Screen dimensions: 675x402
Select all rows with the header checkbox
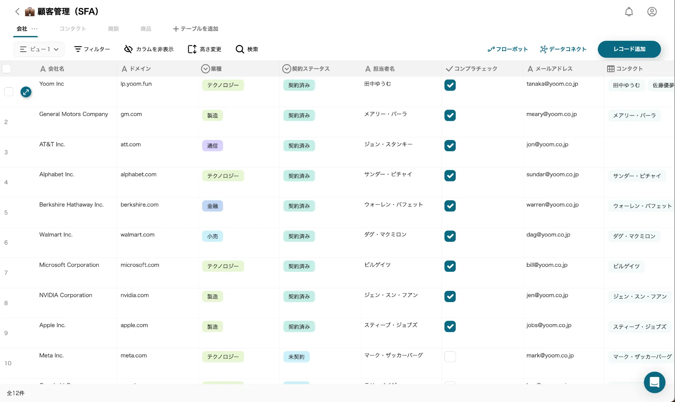coord(6,68)
